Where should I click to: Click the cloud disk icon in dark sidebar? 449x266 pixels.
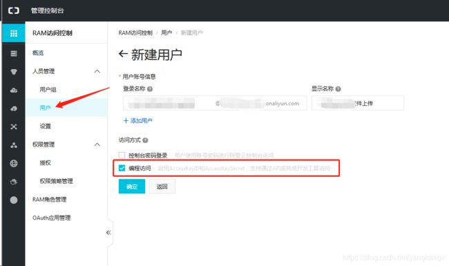coord(13,91)
